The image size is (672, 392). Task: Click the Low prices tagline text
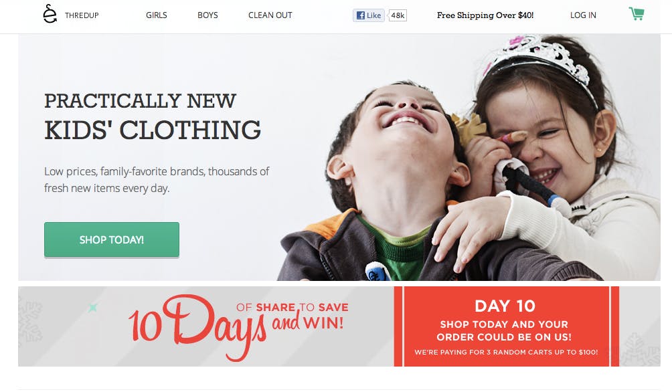[157, 179]
